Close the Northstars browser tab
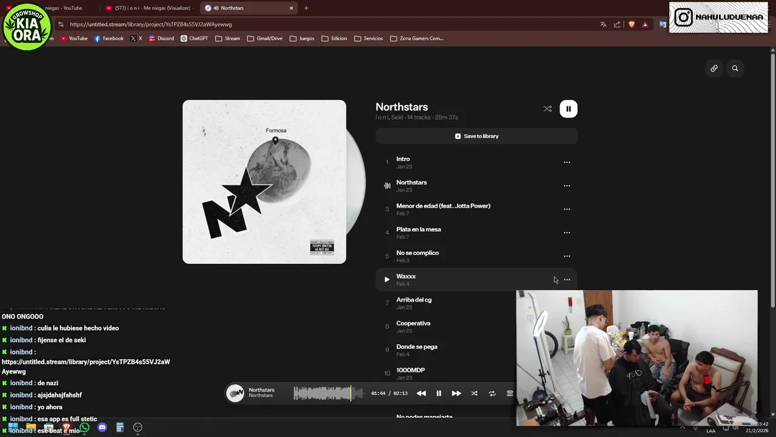This screenshot has height=437, width=776. (291, 8)
